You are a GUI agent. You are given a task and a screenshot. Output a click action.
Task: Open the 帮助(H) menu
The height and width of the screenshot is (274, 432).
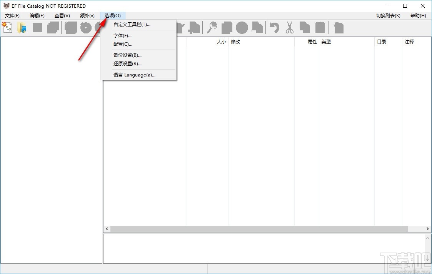[418, 15]
